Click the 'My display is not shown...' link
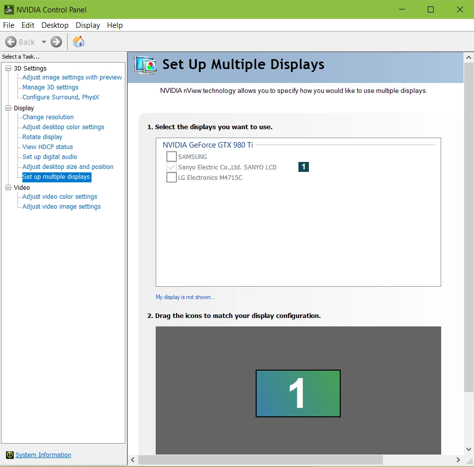This screenshot has height=467, width=474. (186, 297)
